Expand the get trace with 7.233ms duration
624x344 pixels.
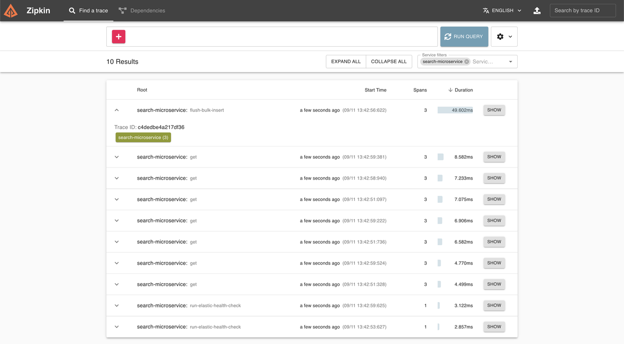pyautogui.click(x=117, y=178)
